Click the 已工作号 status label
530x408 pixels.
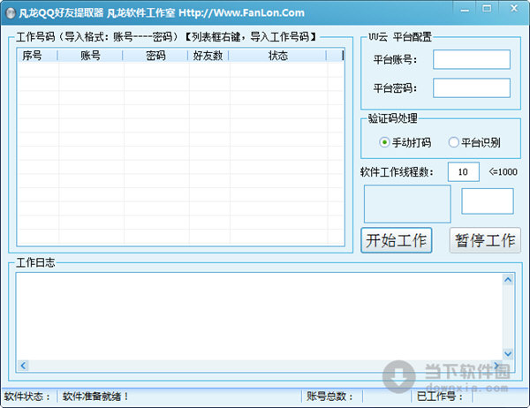[439, 397]
